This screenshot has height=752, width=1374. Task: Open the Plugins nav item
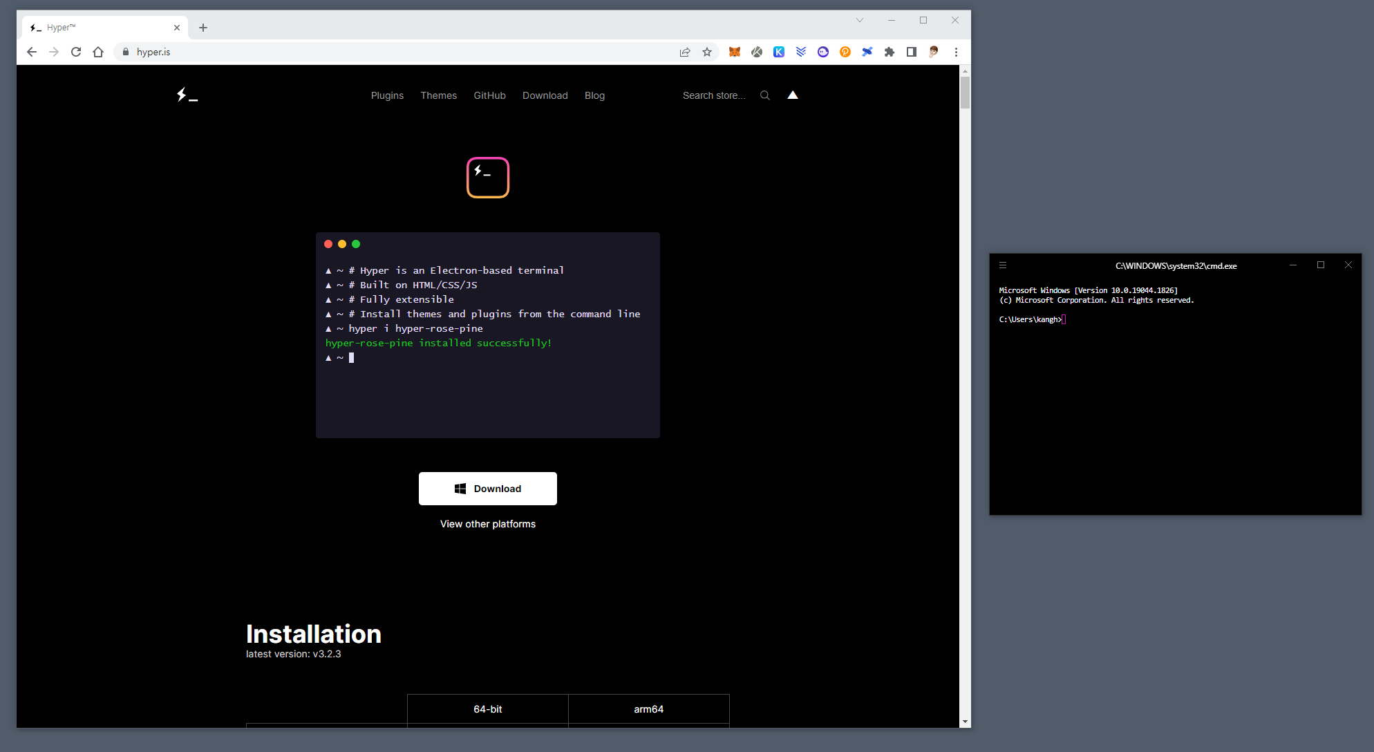(x=387, y=95)
